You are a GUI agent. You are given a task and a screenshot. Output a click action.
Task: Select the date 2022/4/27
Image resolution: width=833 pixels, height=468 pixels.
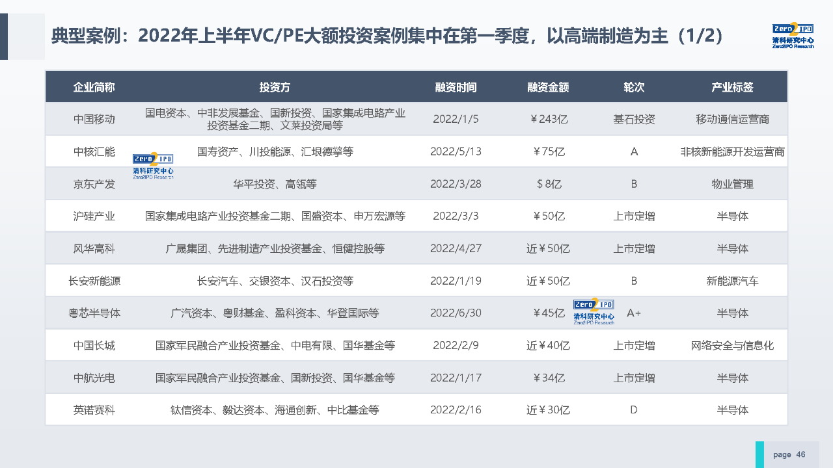pyautogui.click(x=456, y=249)
